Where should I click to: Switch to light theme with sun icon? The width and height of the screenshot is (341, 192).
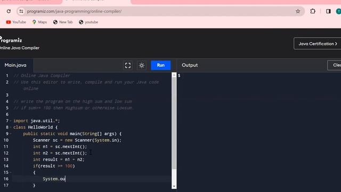pos(142,65)
